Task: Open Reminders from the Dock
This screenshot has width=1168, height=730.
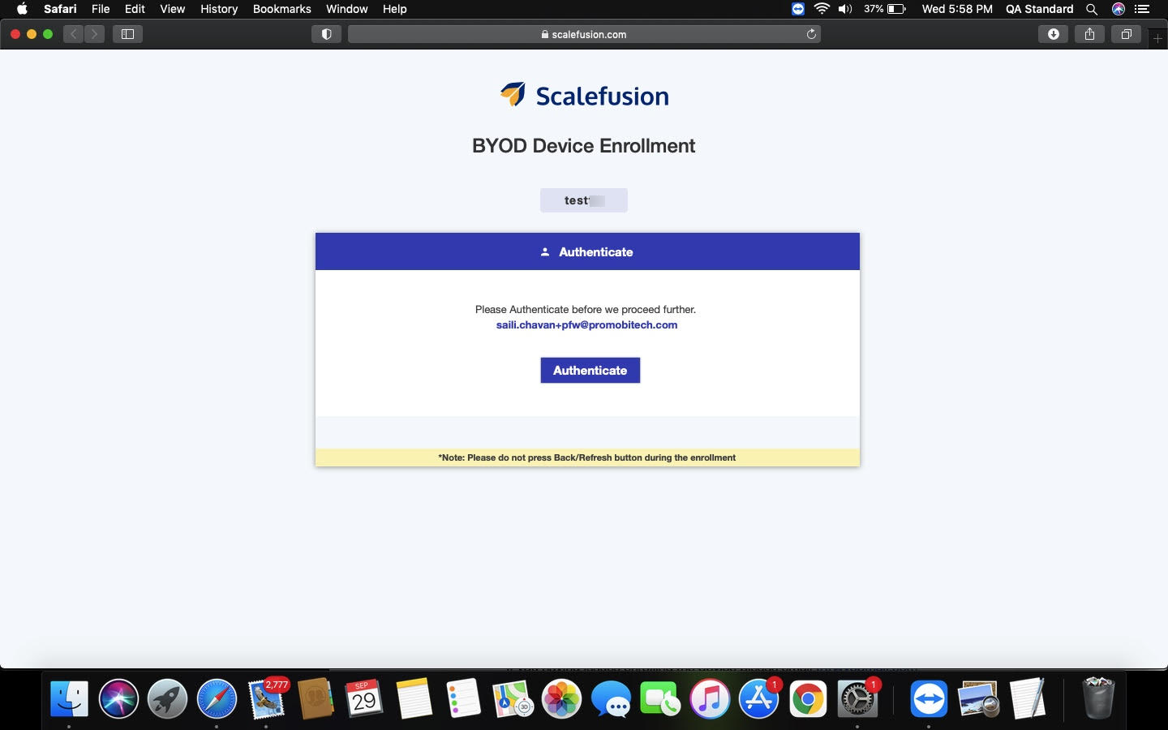Action: click(x=463, y=699)
